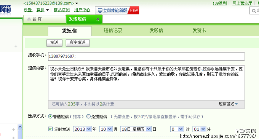Open the 换肤 dropdown arrow
The width and height of the screenshot is (259, 139).
pyautogui.click(x=47, y=10)
